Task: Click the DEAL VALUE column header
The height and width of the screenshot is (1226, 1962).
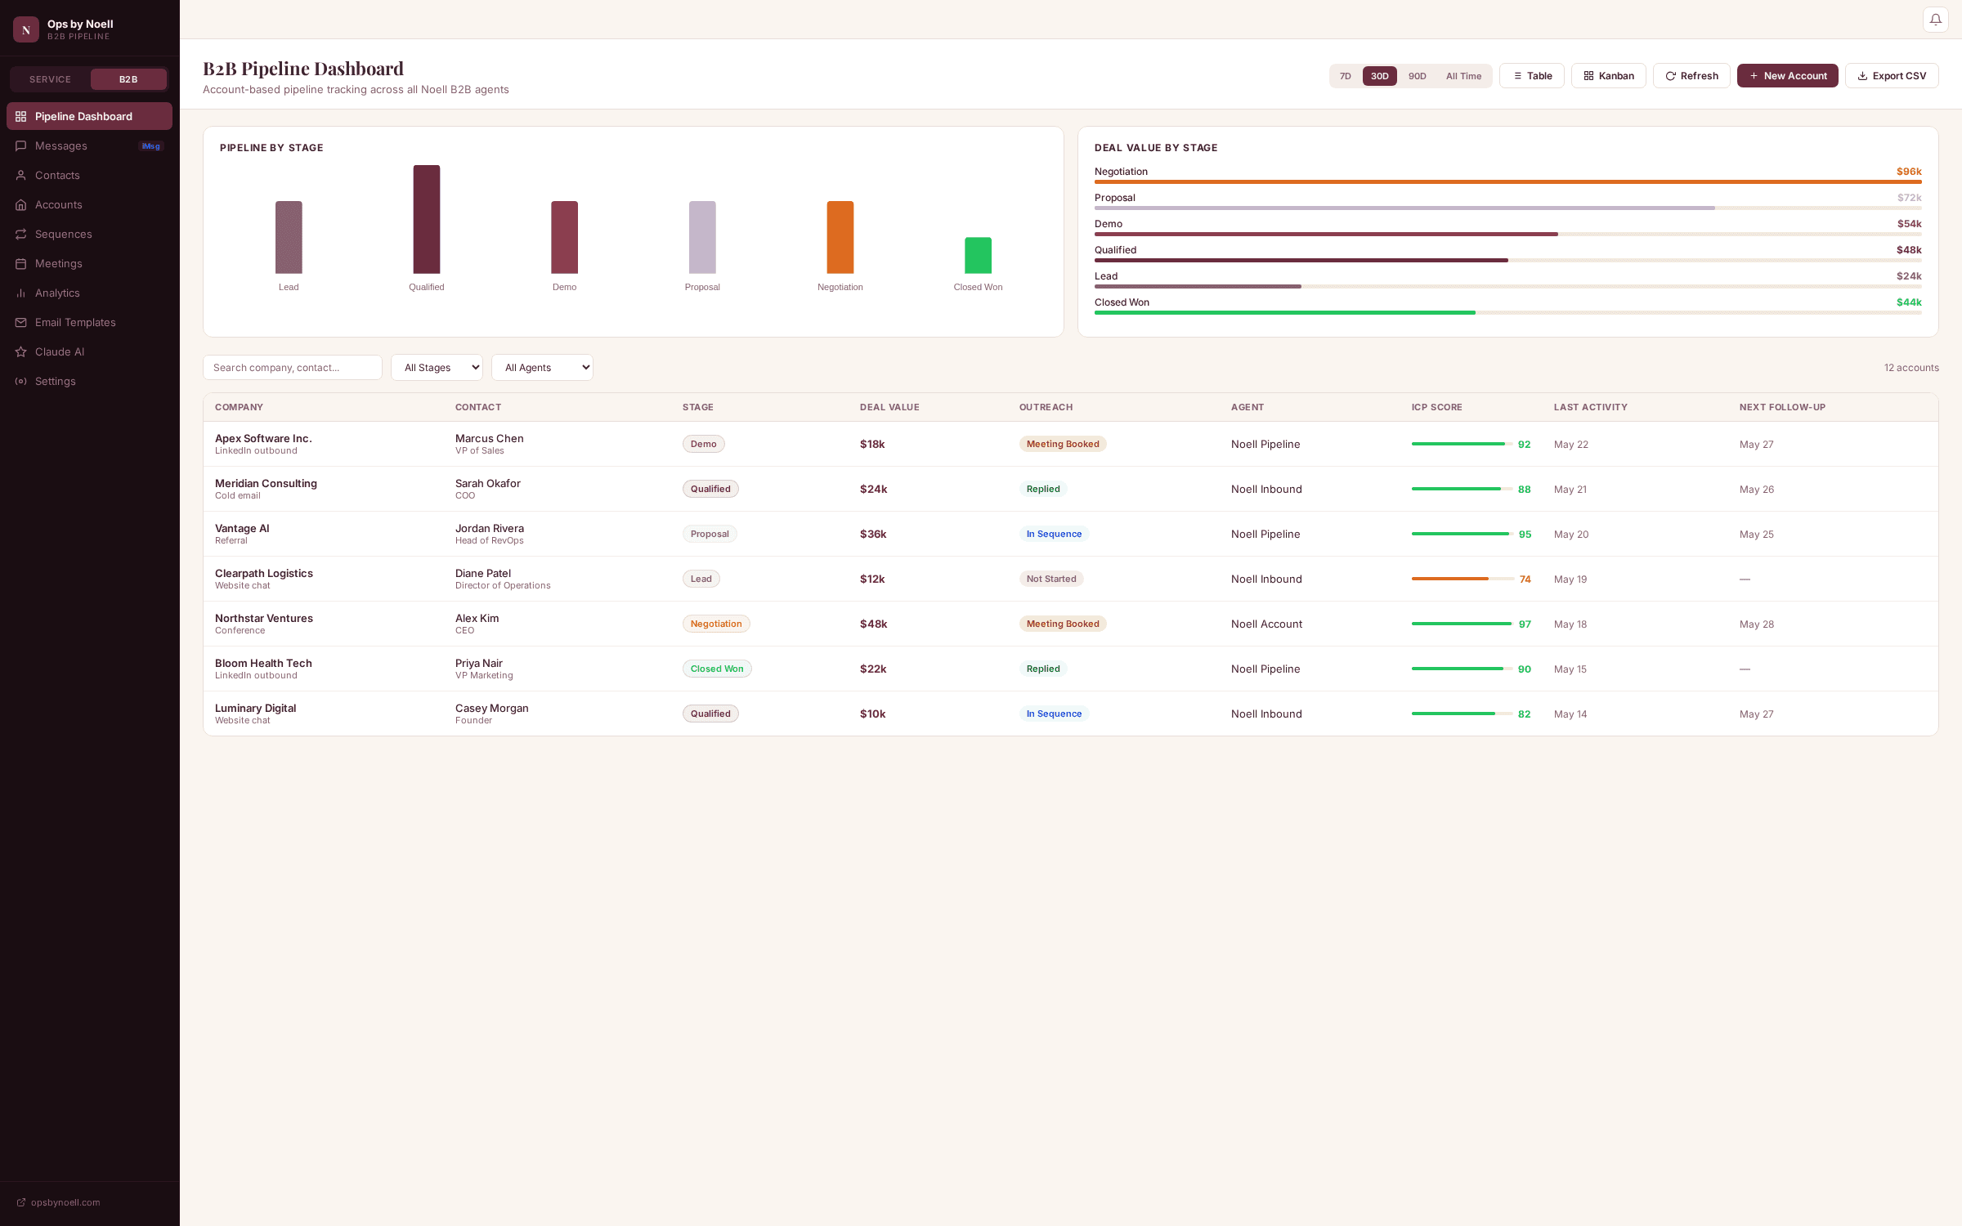Action: coord(889,407)
